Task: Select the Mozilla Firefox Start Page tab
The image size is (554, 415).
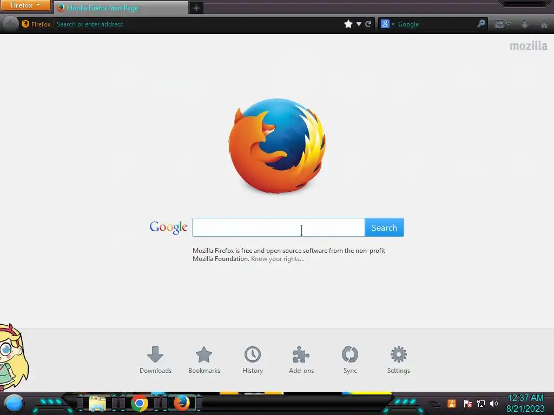Action: [122, 8]
